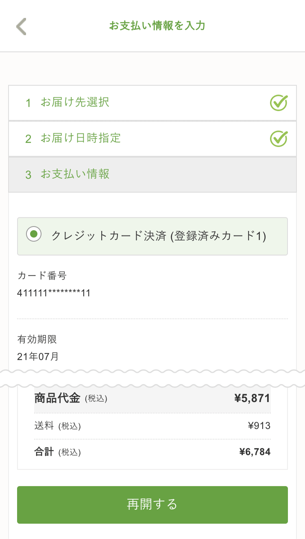Expand step 2 お届け日時指定 section
305x539 pixels.
pos(152,139)
